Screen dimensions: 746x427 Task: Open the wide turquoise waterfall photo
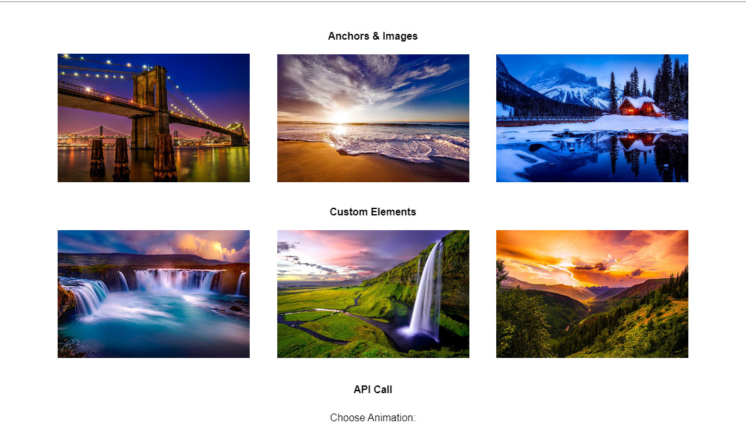154,294
